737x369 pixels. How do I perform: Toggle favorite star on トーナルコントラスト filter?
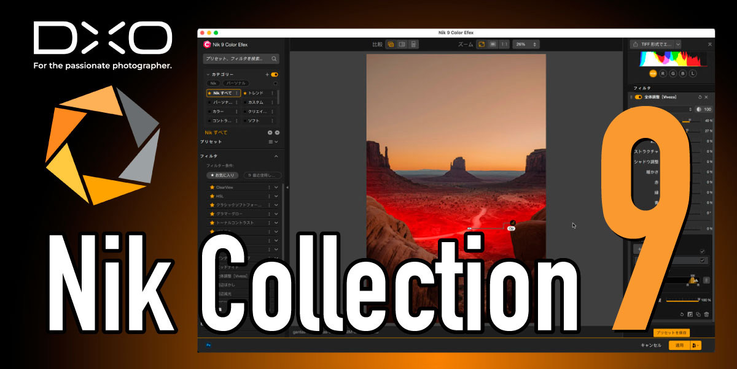click(x=212, y=223)
